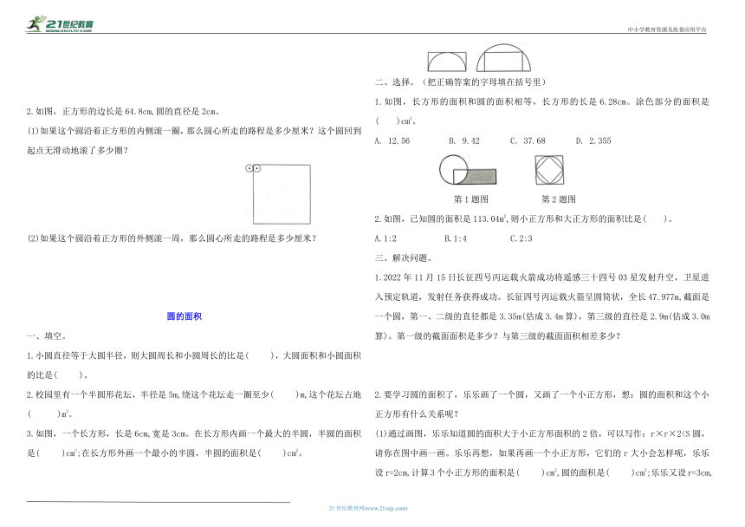
Task: Click the line starting 的比是
Action: (x=57, y=375)
